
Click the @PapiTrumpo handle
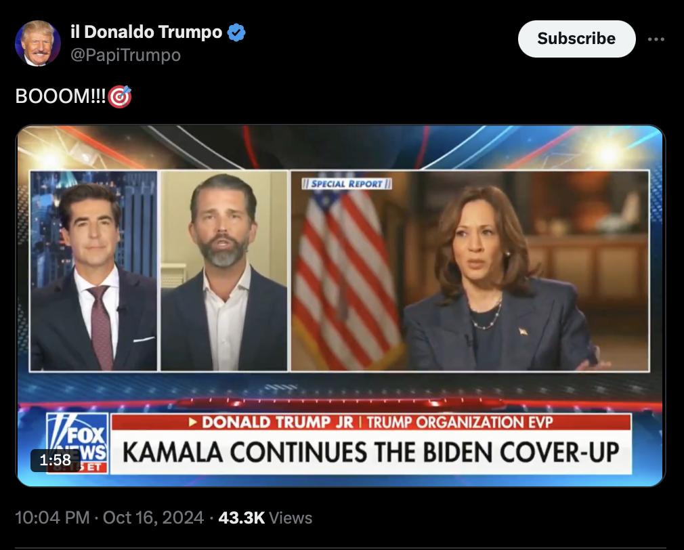pyautogui.click(x=126, y=55)
